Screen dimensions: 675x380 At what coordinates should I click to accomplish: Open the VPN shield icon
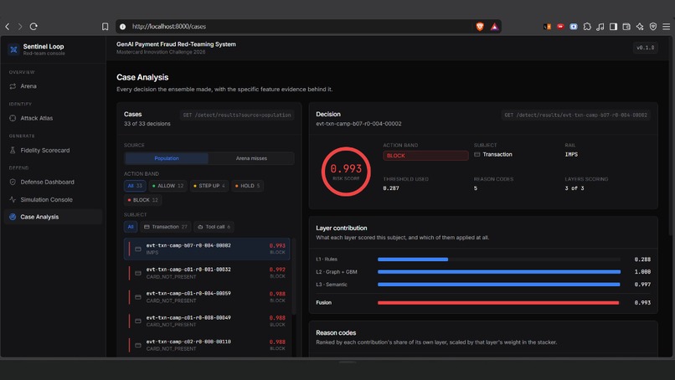click(x=653, y=27)
